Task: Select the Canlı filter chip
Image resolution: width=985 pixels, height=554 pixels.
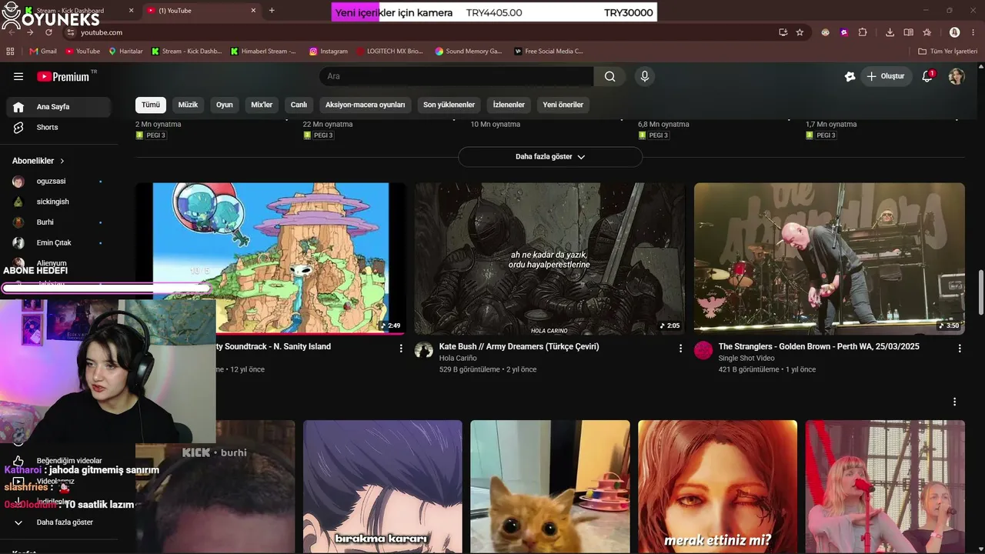Action: point(299,105)
